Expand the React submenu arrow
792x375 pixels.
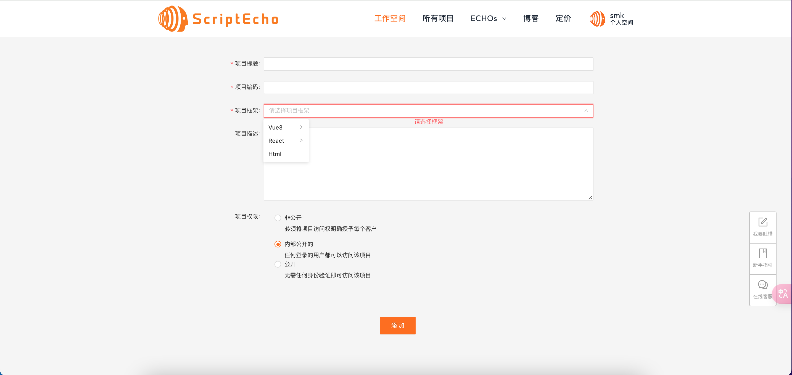[301, 141]
